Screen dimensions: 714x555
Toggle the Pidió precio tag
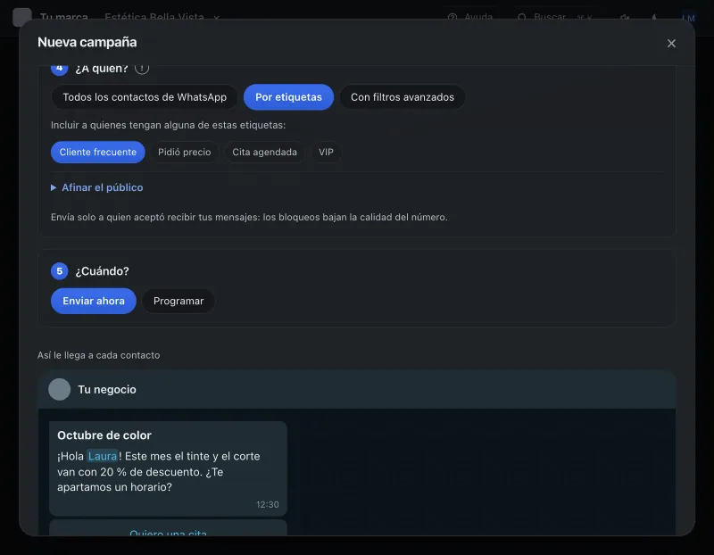(184, 152)
